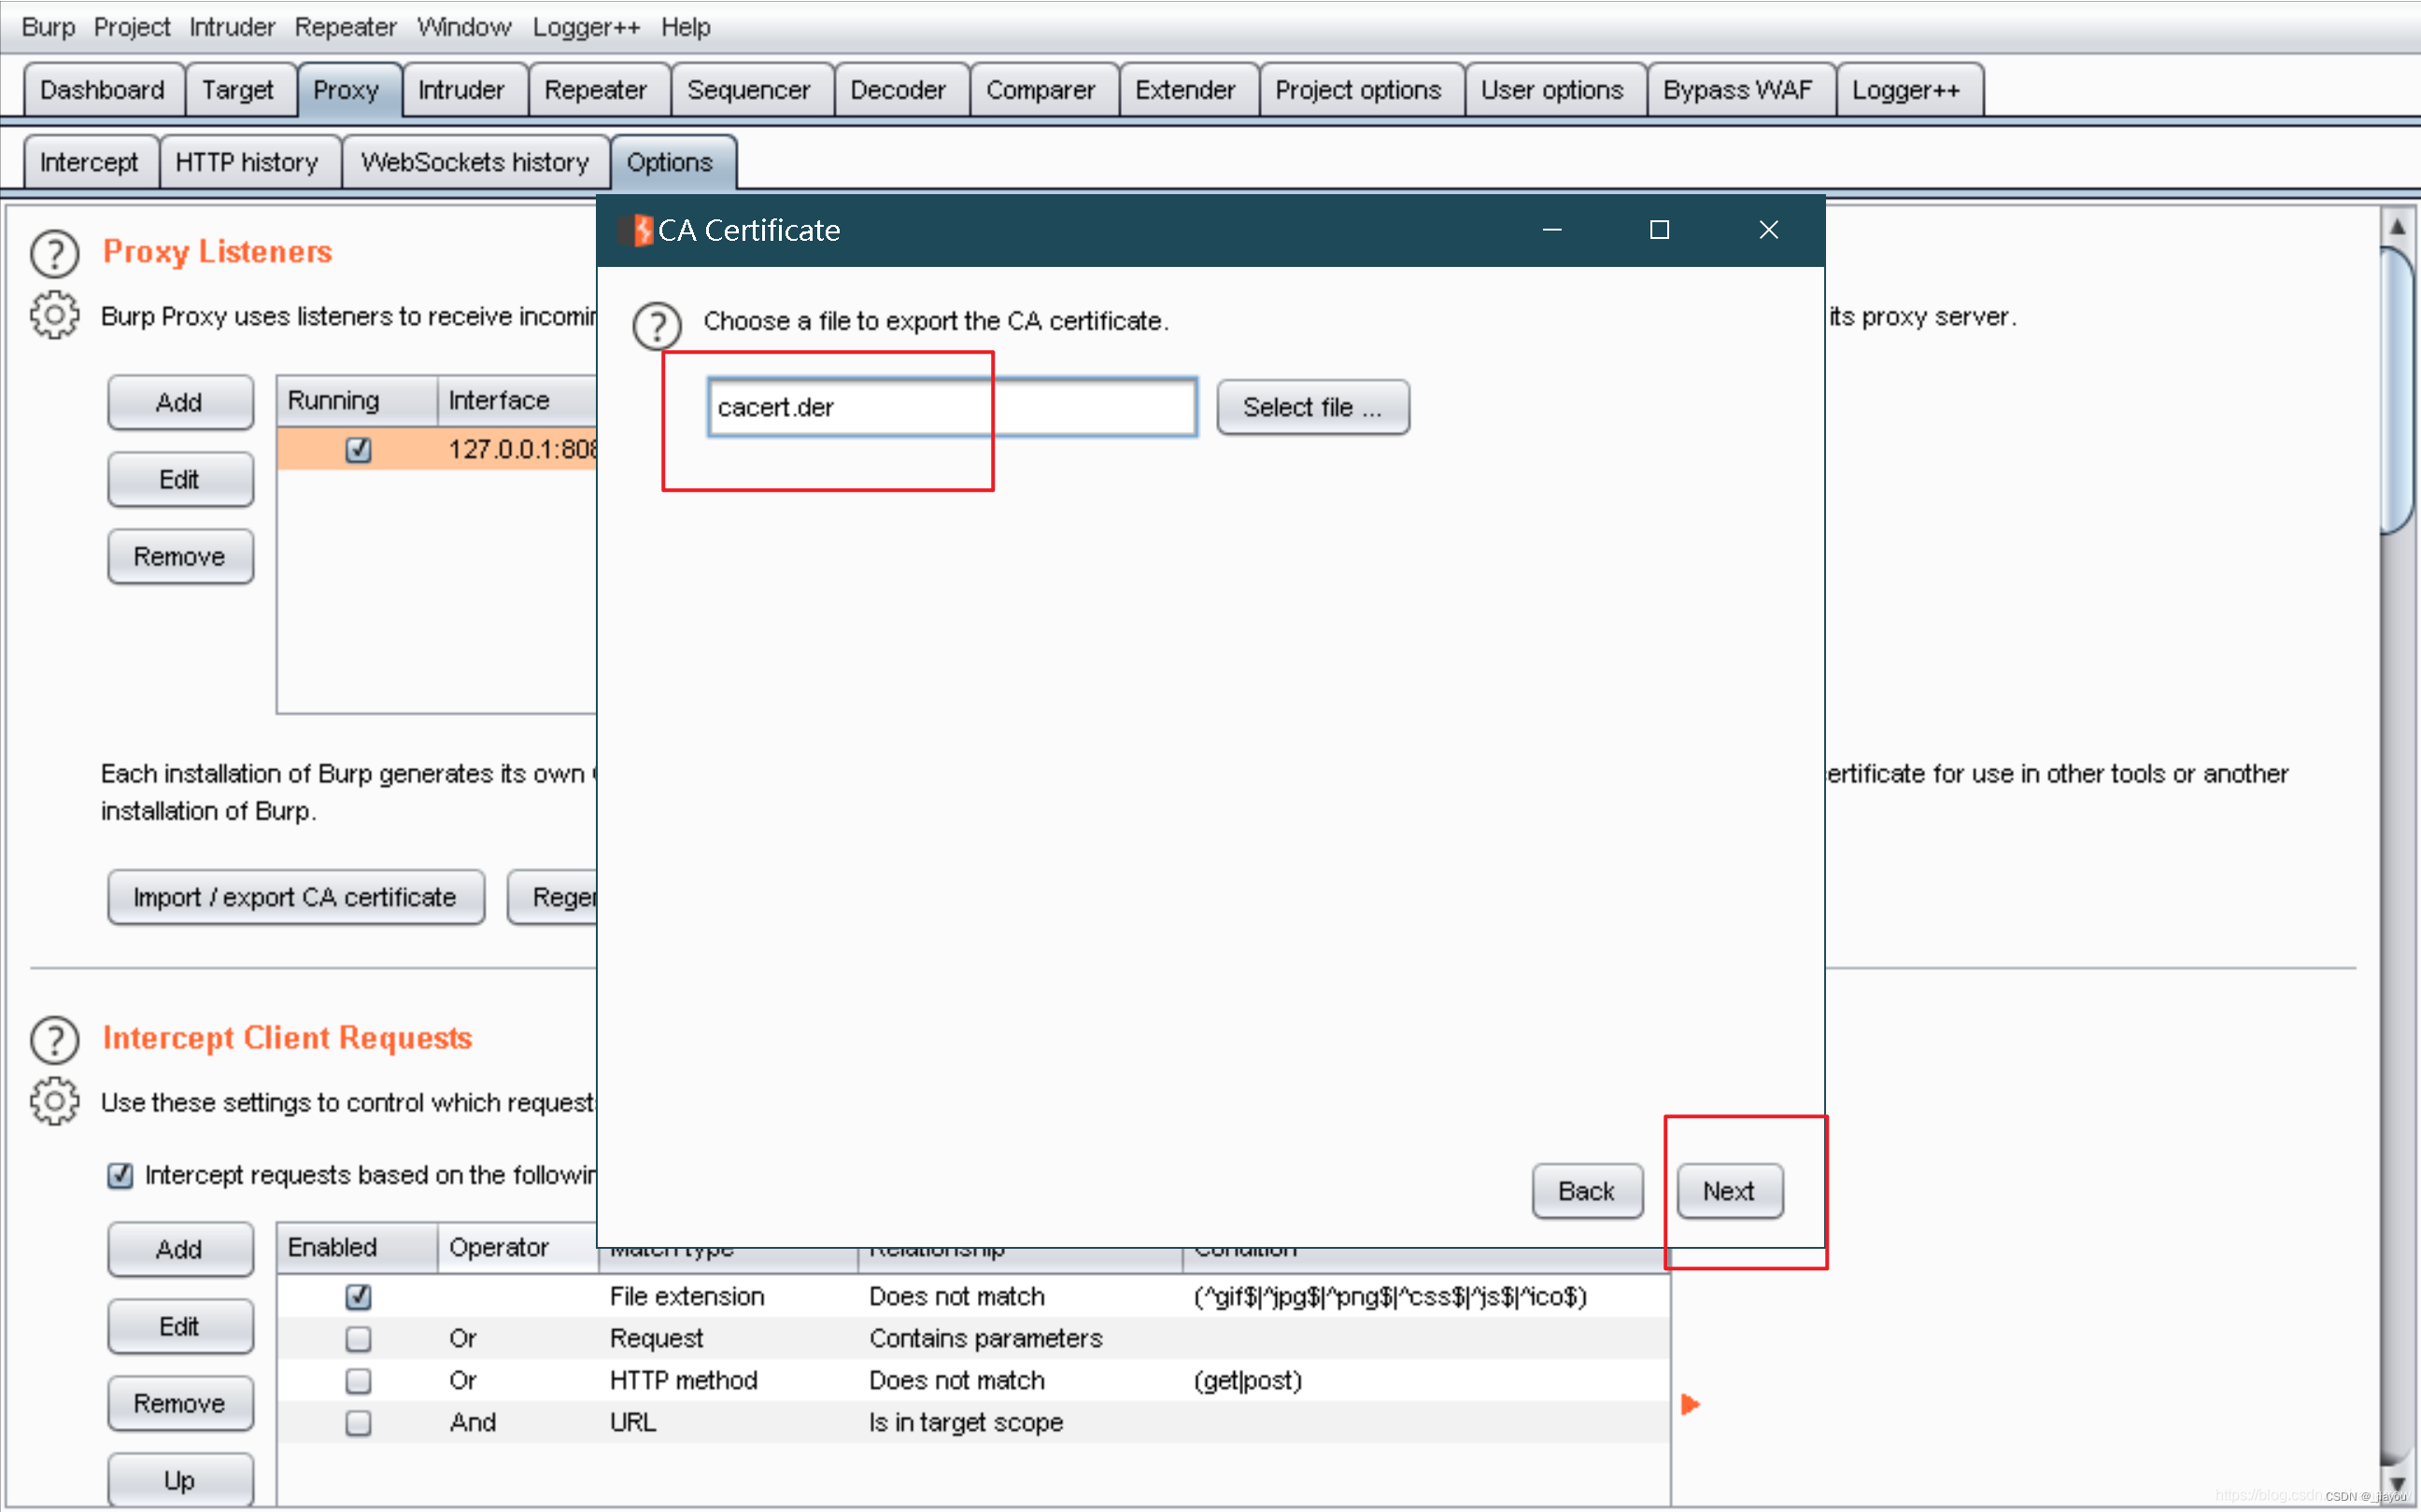Click the scrollbar down arrow at bottom right
Viewport: 2421px width, 1512px height.
click(2397, 1483)
